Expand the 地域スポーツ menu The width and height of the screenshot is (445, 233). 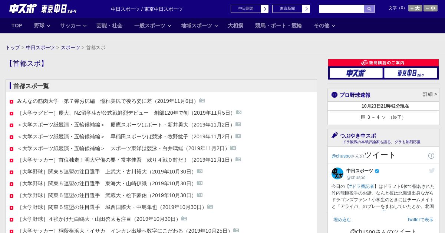click(200, 26)
